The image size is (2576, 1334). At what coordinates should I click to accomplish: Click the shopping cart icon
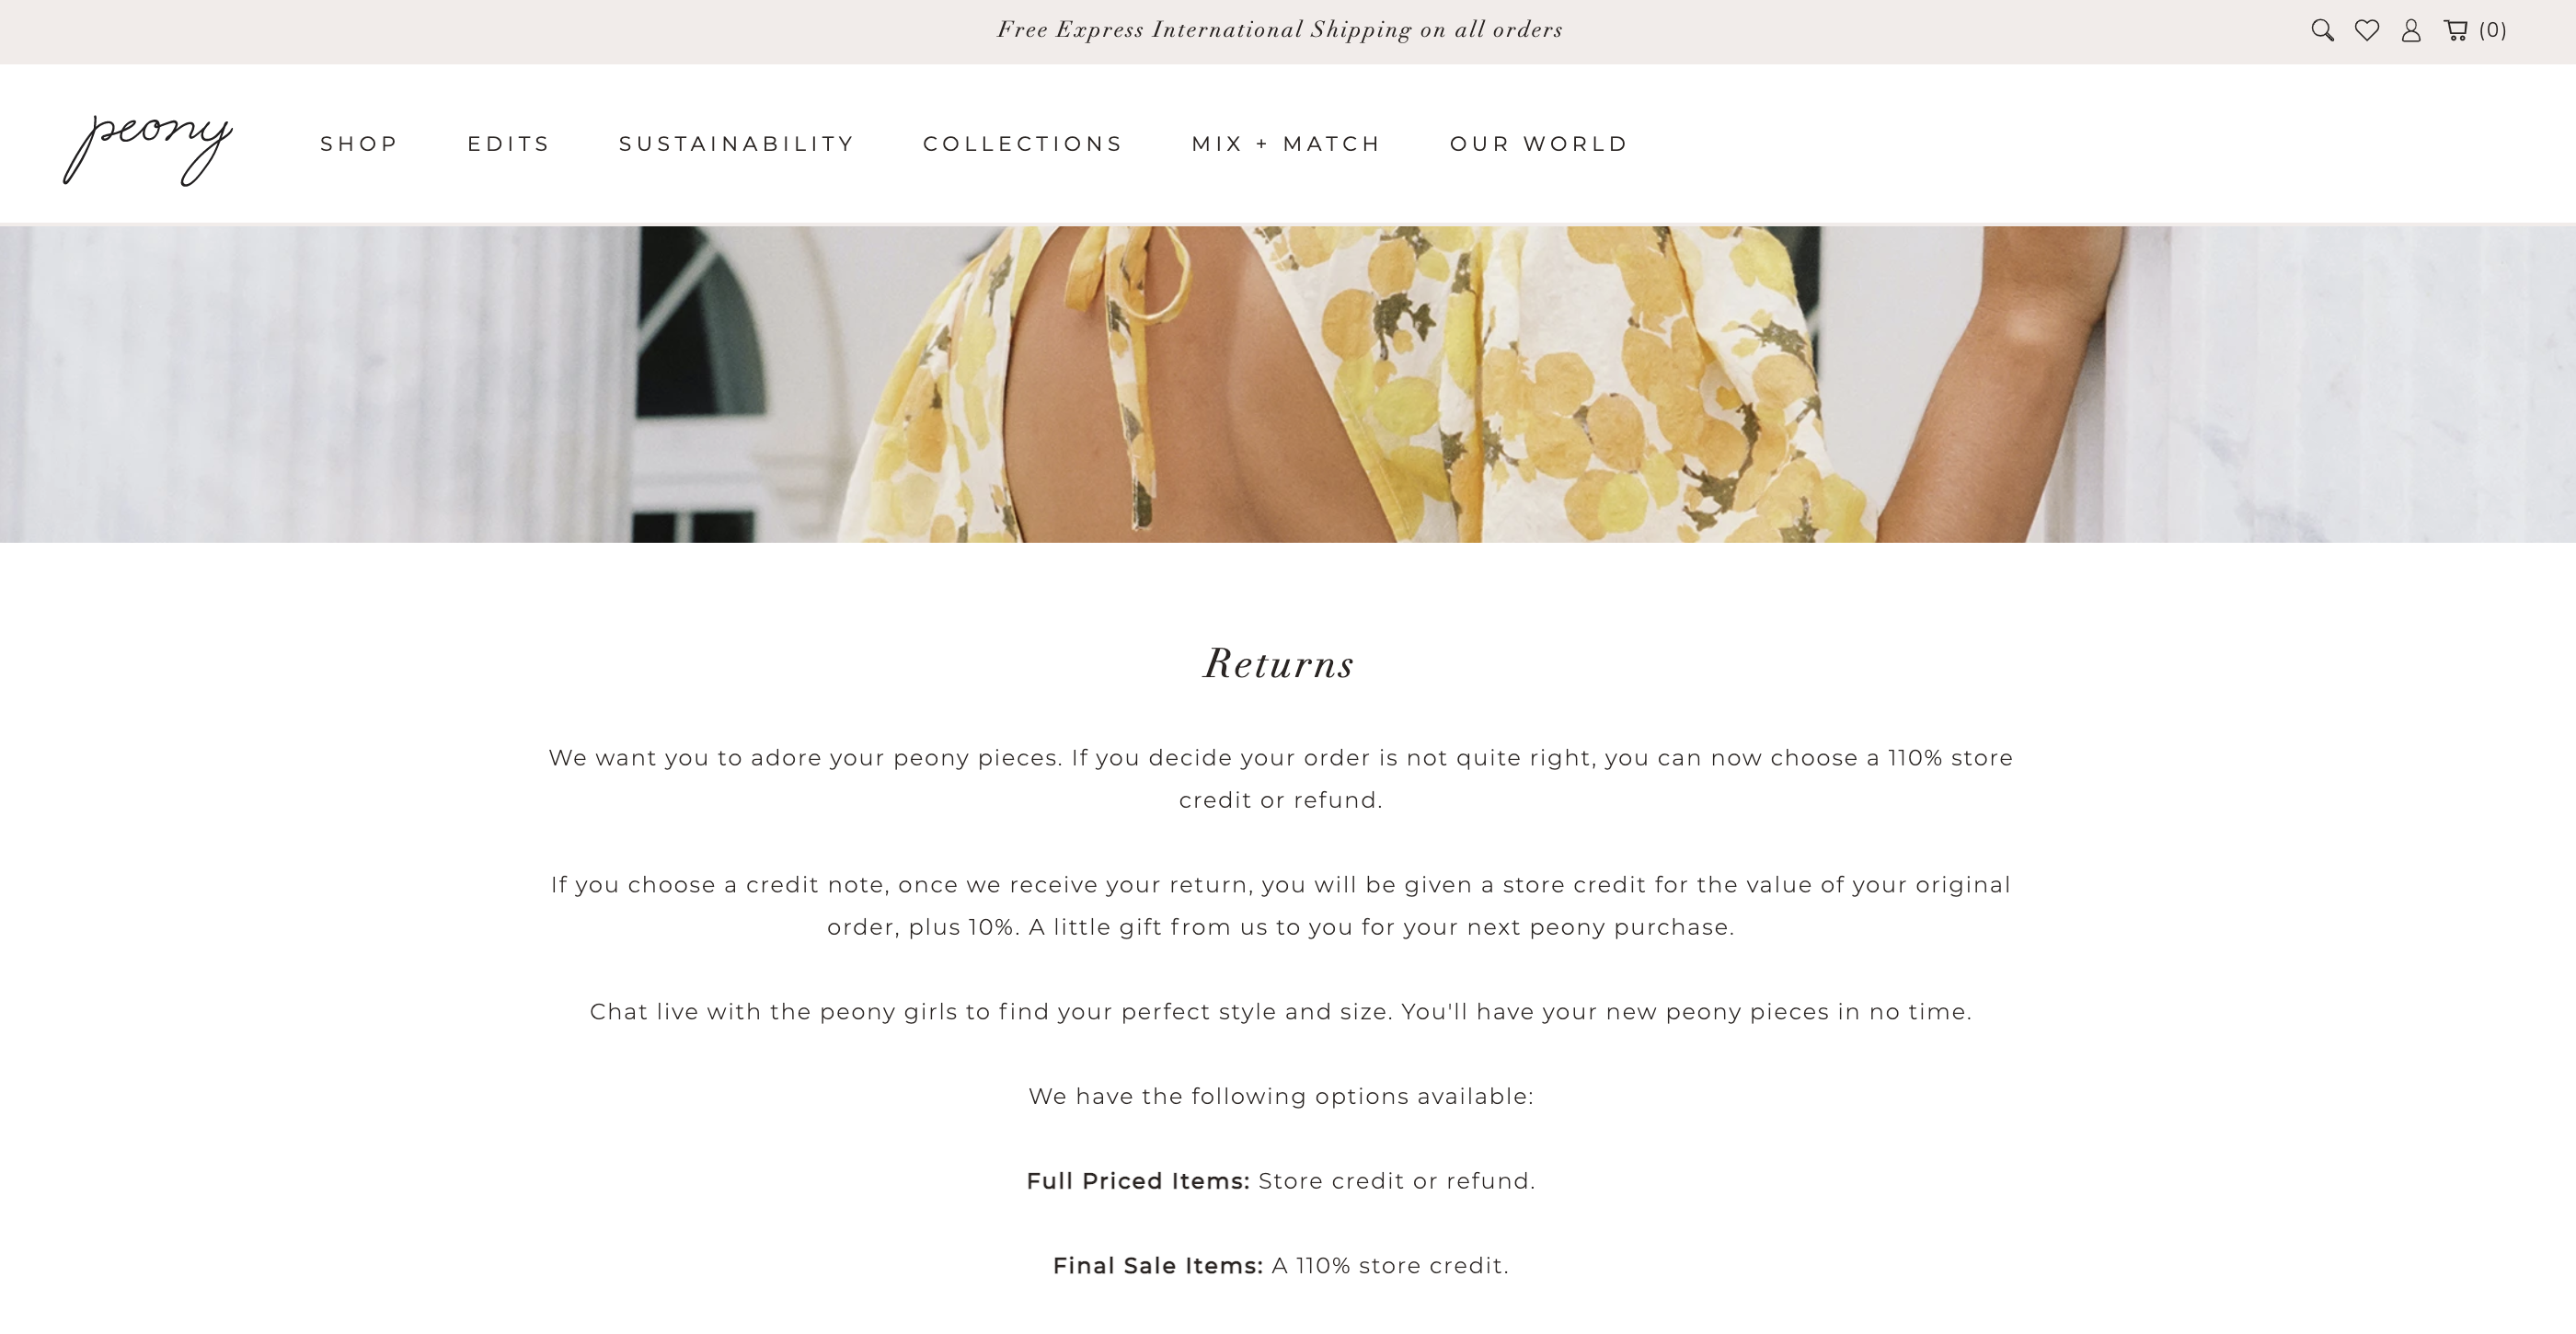tap(2456, 30)
